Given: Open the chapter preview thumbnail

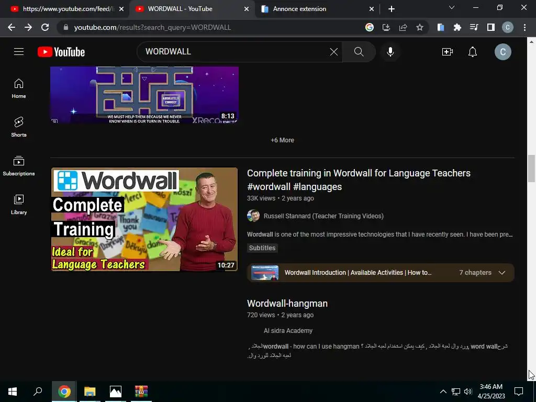Looking at the screenshot, I should coord(265,273).
